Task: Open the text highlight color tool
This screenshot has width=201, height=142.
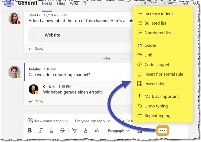Action: 75,131
